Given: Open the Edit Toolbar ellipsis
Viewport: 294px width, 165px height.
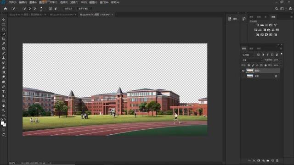Looking at the screenshot, I should pos(3,115).
